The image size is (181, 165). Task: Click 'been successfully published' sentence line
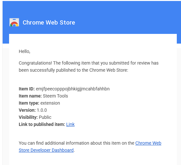(x=74, y=70)
